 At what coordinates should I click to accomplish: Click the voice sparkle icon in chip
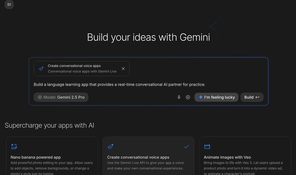point(41,69)
